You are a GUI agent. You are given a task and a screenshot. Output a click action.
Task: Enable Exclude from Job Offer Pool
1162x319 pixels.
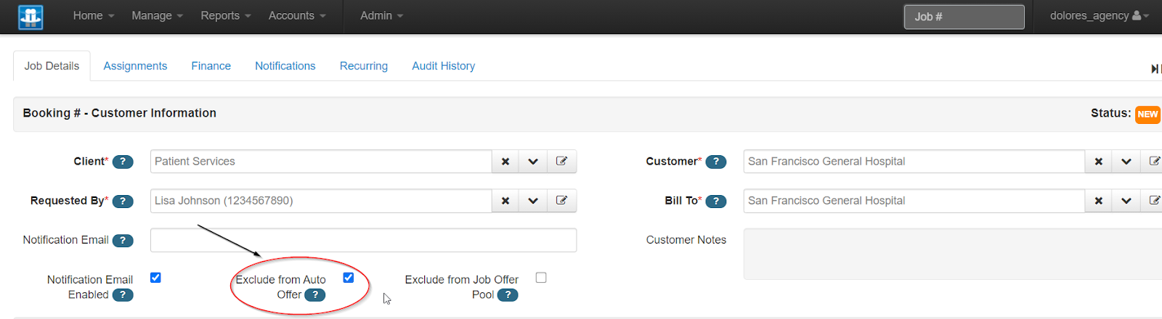(541, 278)
